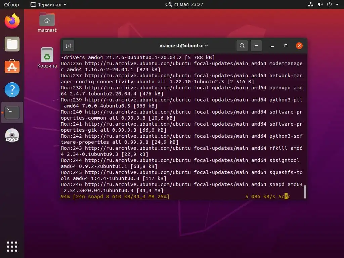Maximize the terminal window
Screen dimensions: 344x258
click(x=286, y=46)
